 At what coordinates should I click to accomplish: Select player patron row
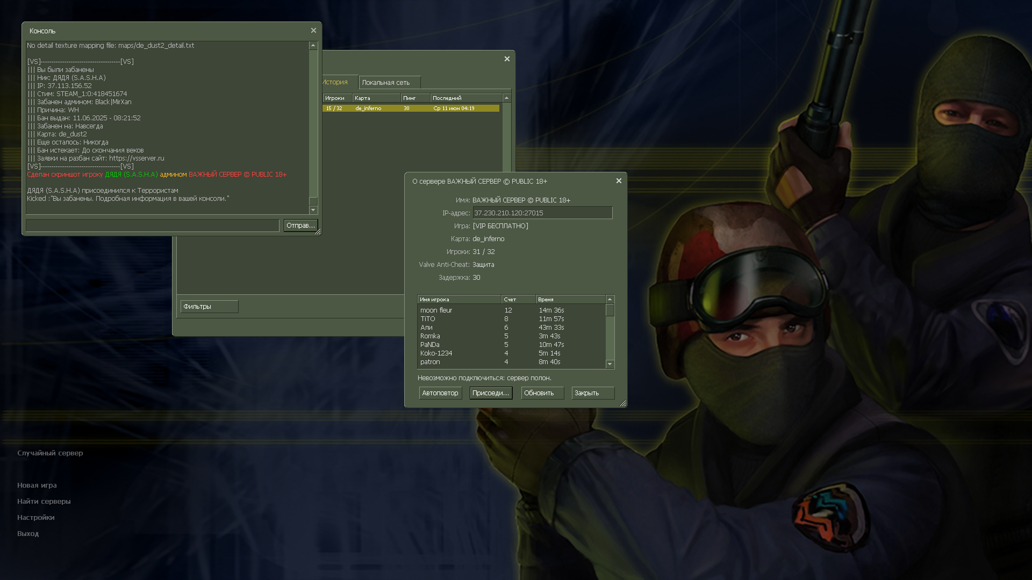click(511, 362)
